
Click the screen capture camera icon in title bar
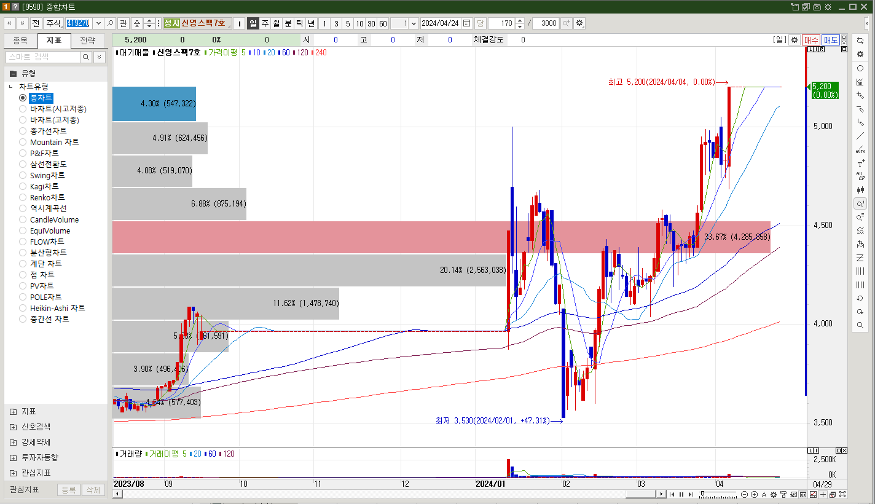(x=817, y=7)
